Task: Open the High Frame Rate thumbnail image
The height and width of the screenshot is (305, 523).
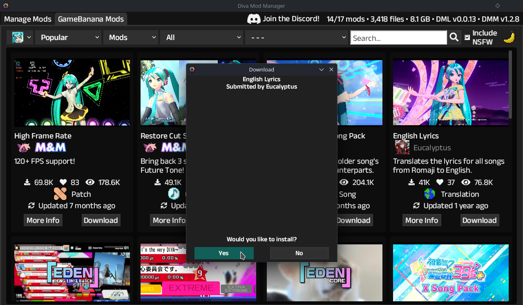Action: (72, 93)
